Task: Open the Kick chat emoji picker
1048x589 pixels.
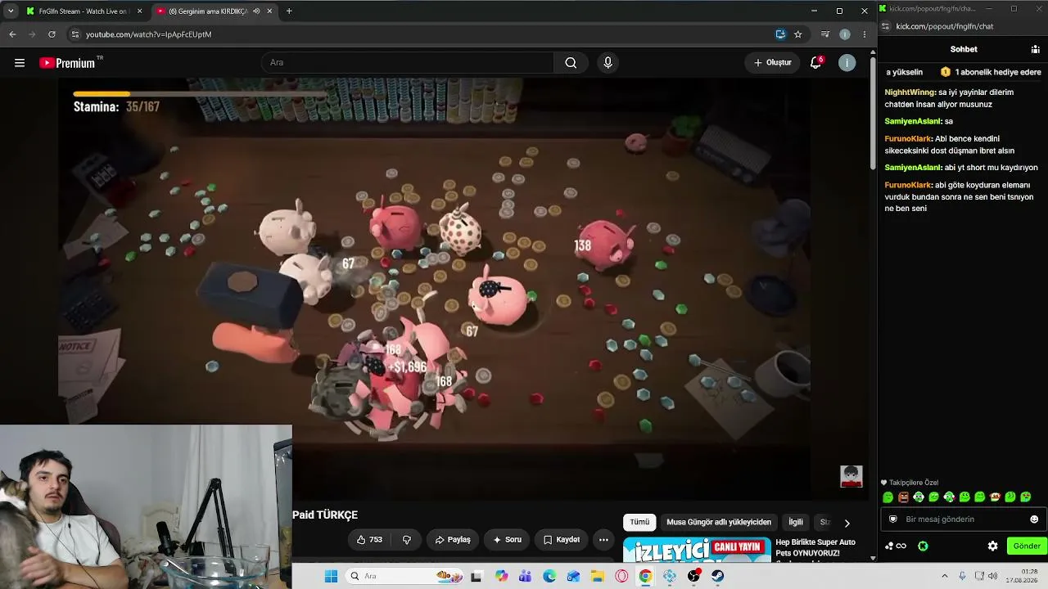Action: pos(1034,519)
